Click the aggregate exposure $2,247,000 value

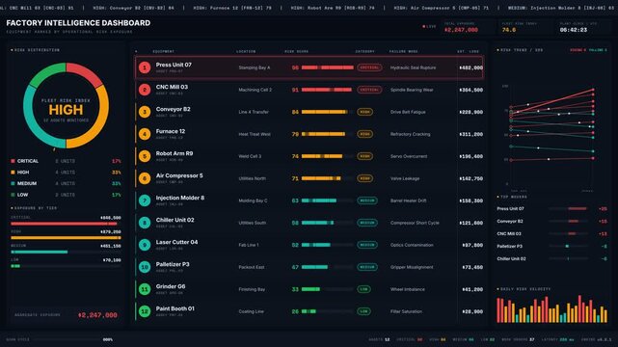pos(97,315)
